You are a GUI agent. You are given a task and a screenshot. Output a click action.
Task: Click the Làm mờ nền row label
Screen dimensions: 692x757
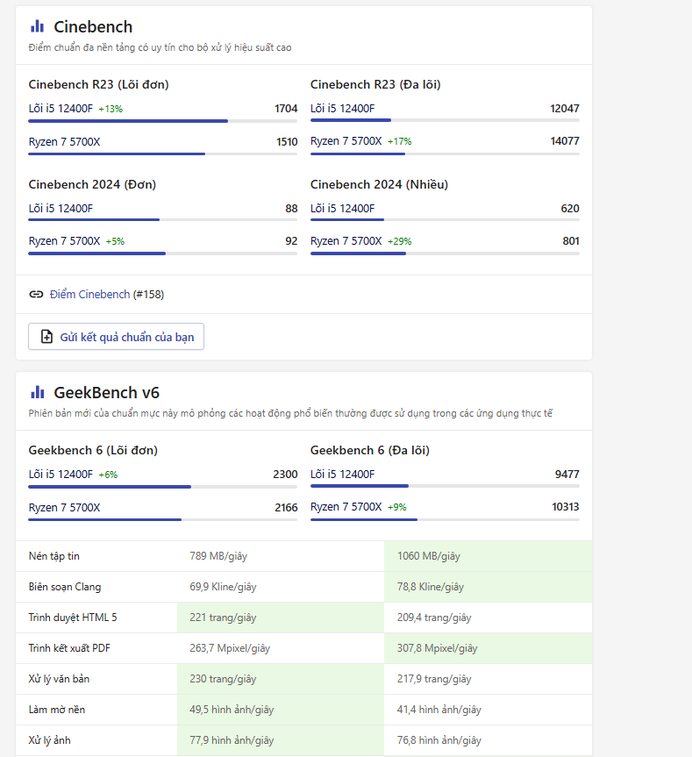pos(57,710)
